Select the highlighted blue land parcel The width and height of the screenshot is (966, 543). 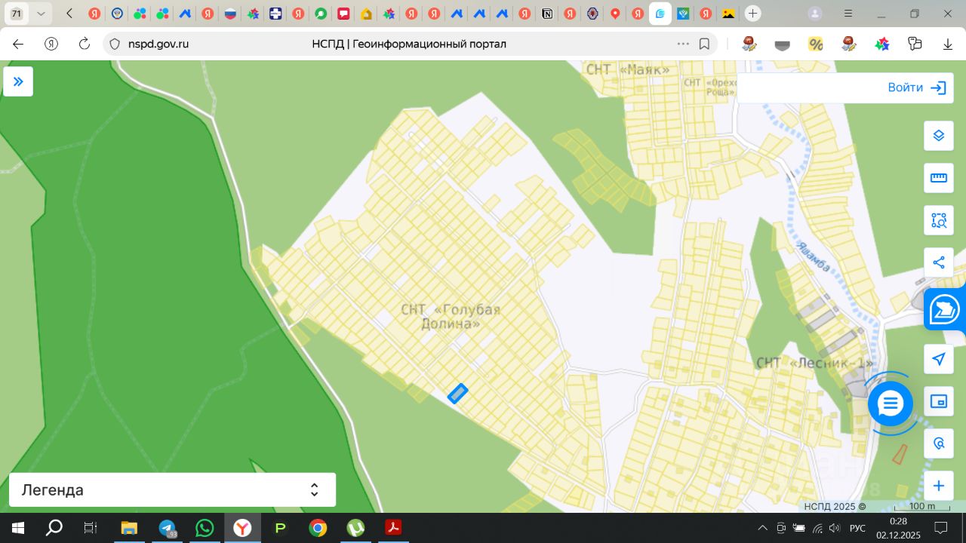tap(457, 393)
